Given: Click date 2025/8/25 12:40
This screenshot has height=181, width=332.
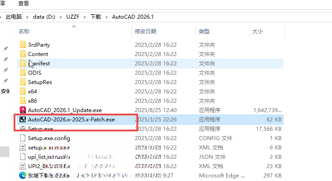Looking at the screenshot, I should tap(156, 110).
